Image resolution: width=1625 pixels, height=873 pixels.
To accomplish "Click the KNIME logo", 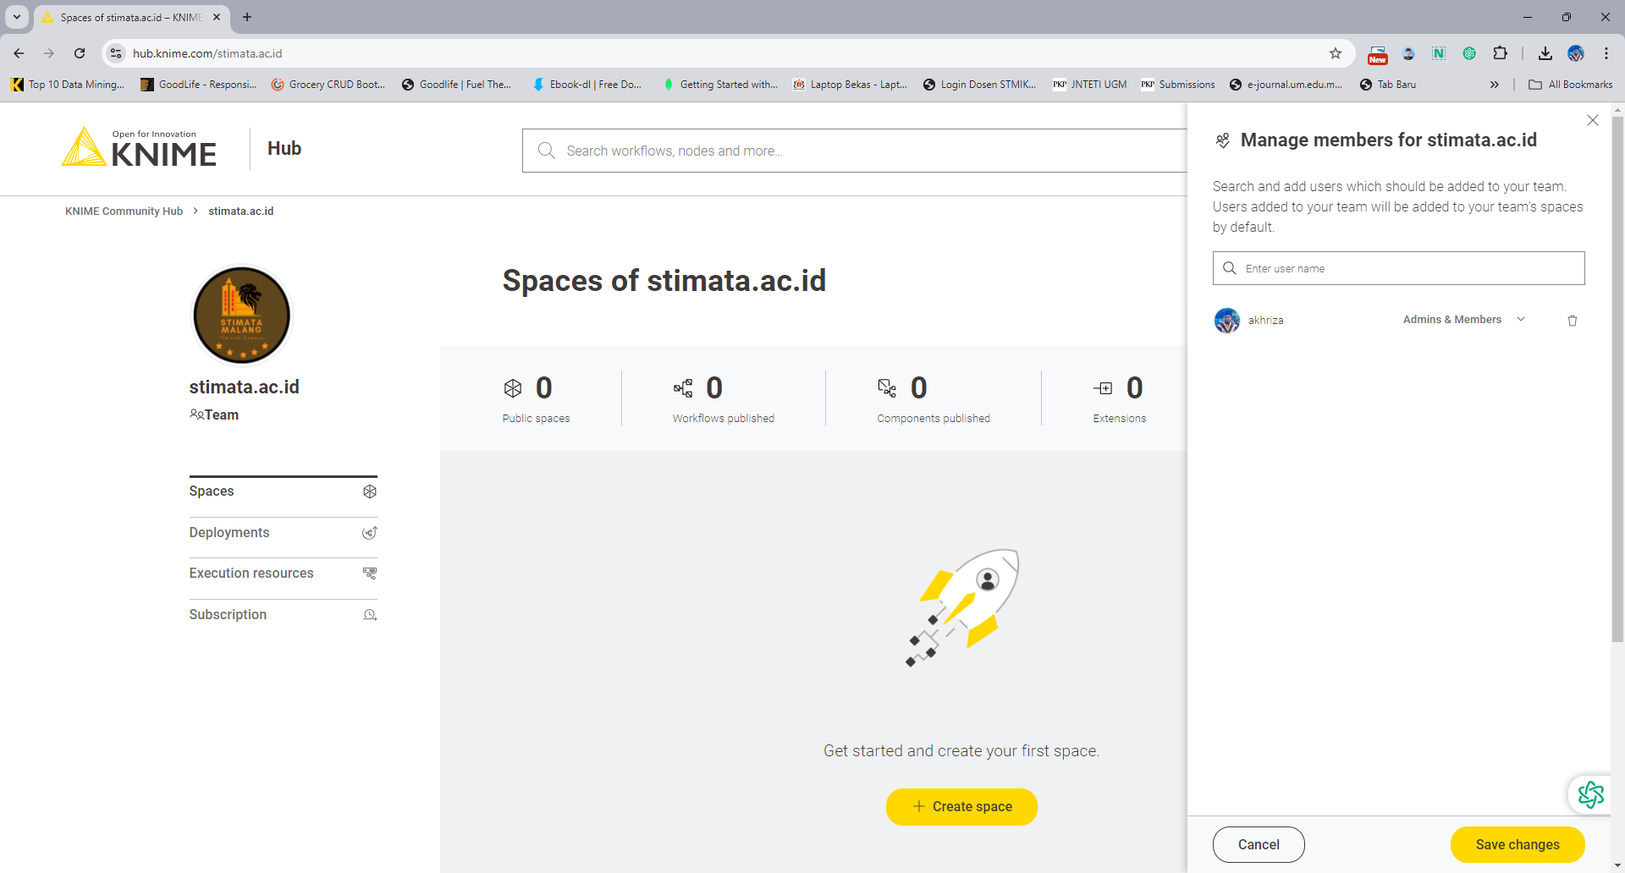I will click(140, 148).
